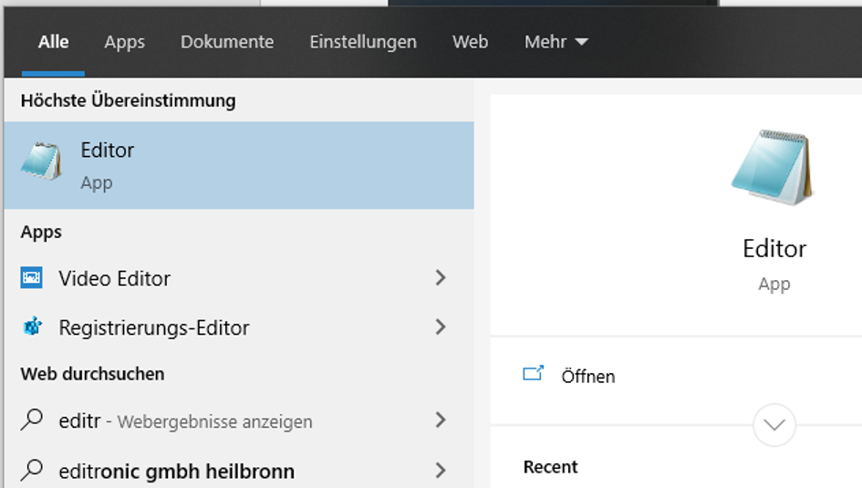This screenshot has width=862, height=488.
Task: Expand Video Editor details with arrow
Action: pos(441,278)
